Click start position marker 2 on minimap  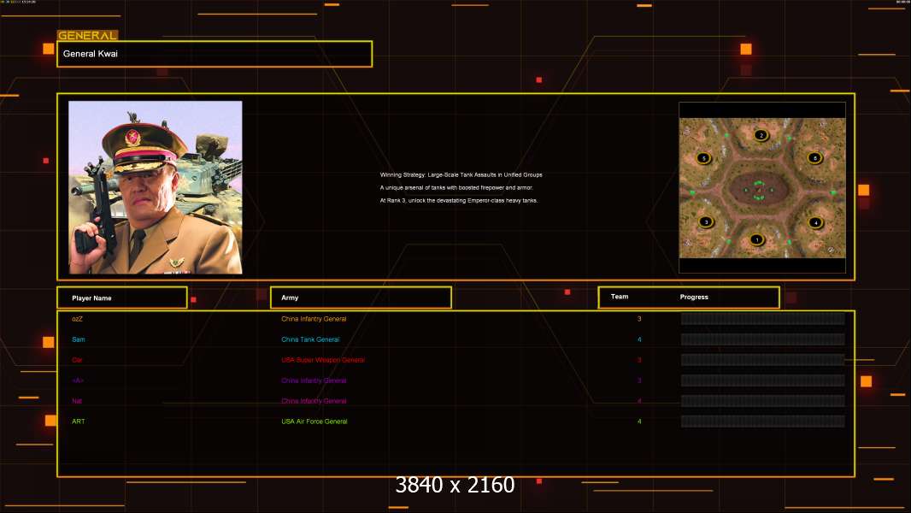point(761,135)
